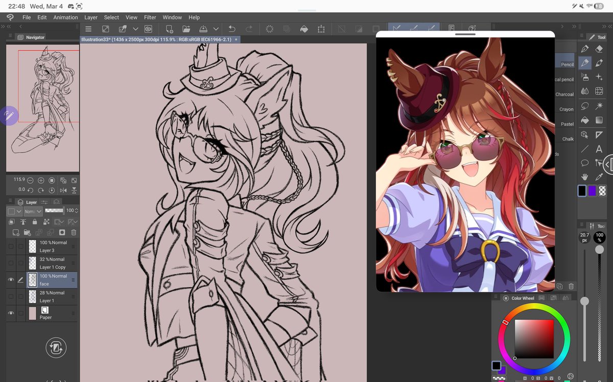The width and height of the screenshot is (613, 382).
Task: Open the export options chevron in the toolbar
Action: coord(216,29)
